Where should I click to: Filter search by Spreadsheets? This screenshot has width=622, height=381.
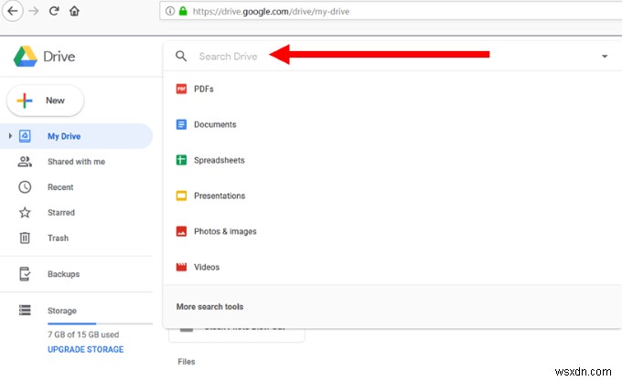coord(219,160)
